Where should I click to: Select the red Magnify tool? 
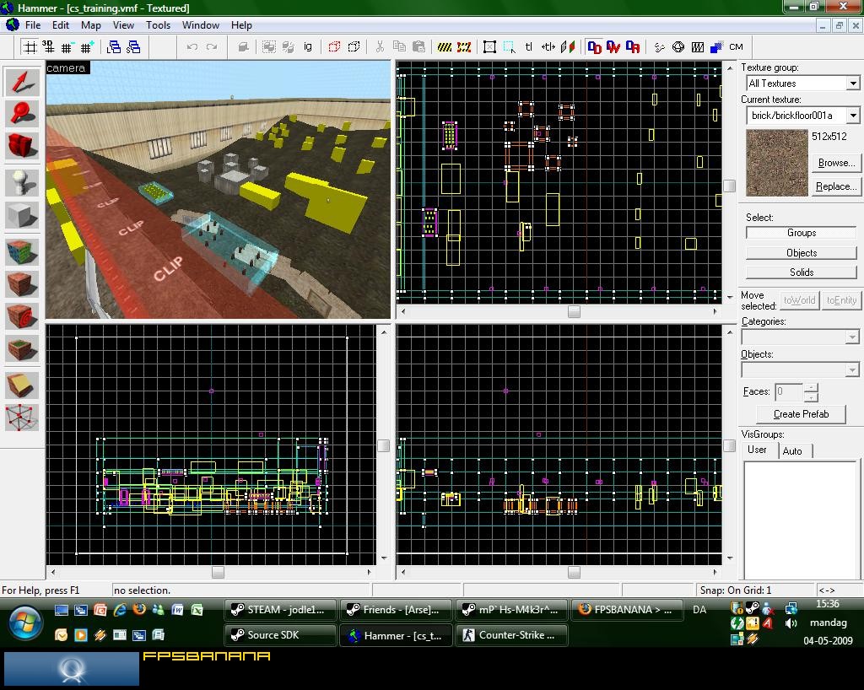click(22, 113)
